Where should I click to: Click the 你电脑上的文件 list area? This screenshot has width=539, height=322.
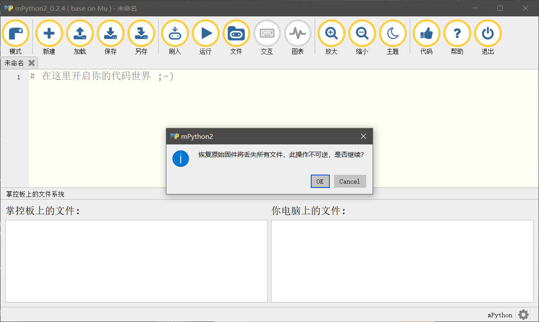click(402, 261)
